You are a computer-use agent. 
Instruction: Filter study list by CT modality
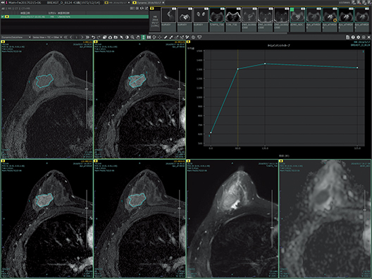(16, 8)
